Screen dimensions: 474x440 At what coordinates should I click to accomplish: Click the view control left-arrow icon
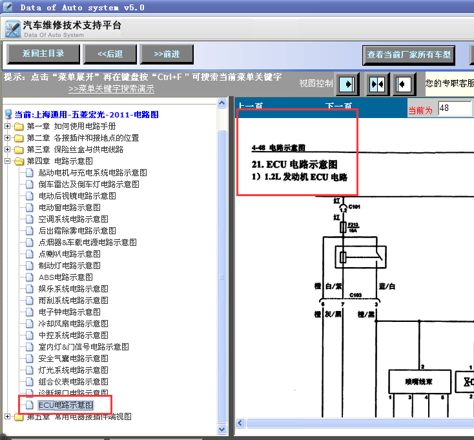pos(404,84)
